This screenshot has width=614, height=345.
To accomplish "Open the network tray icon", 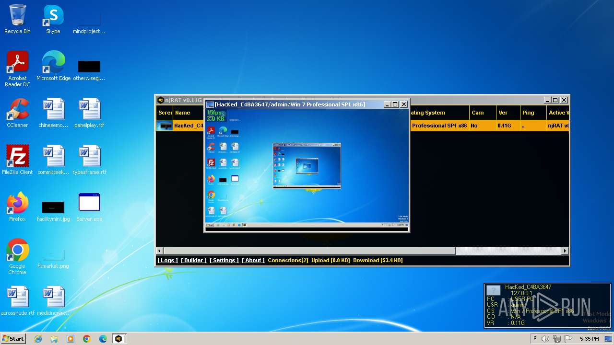I will (557, 339).
